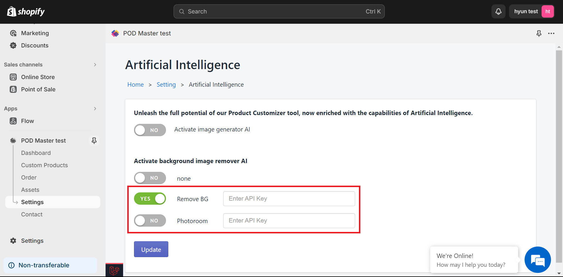
Task: Click the search magnifier icon
Action: point(182,11)
